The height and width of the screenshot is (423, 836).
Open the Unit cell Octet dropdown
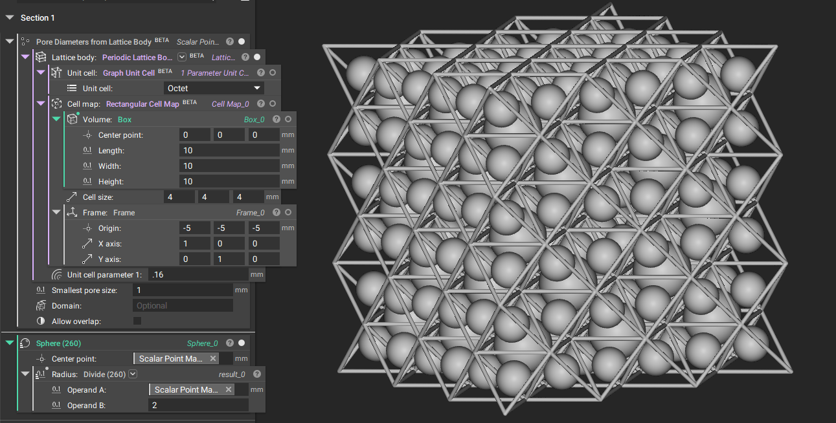214,88
